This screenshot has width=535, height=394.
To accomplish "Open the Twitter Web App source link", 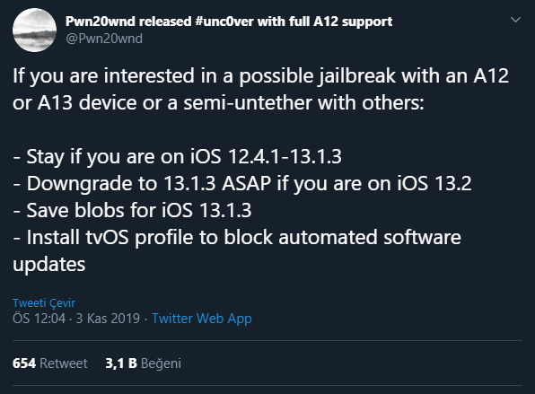I will point(202,319).
